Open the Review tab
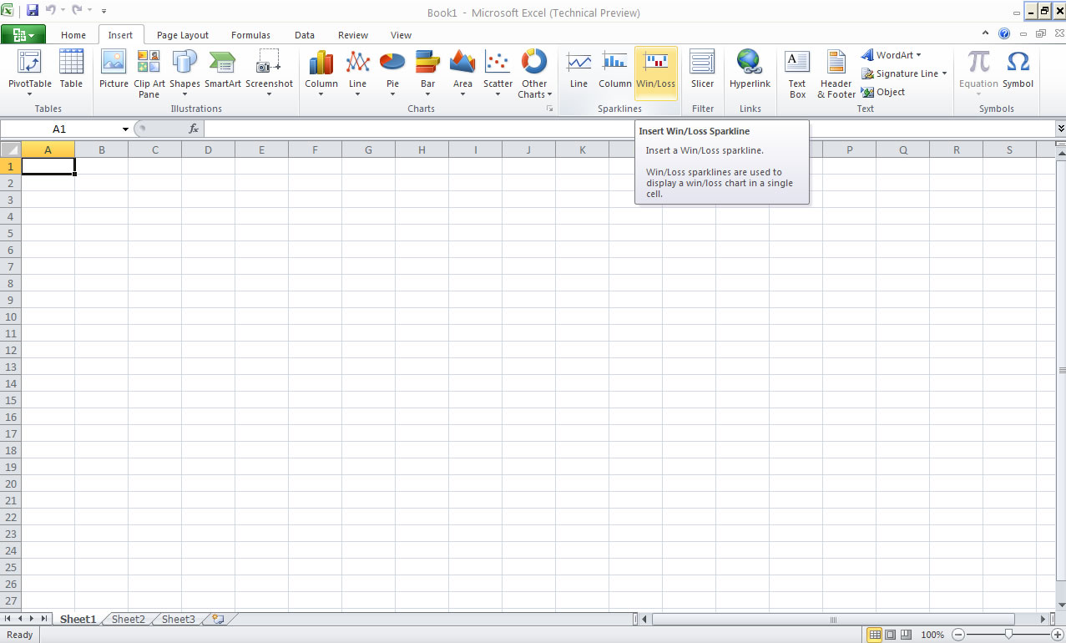This screenshot has height=643, width=1066. (353, 35)
